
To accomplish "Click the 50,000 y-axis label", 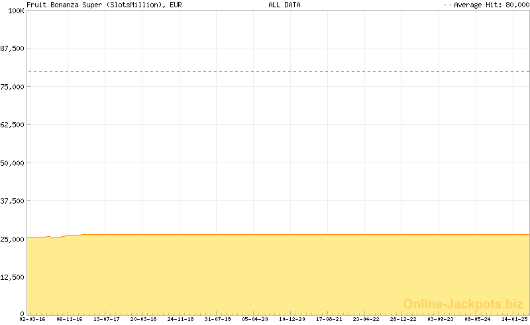I will 13,163.
